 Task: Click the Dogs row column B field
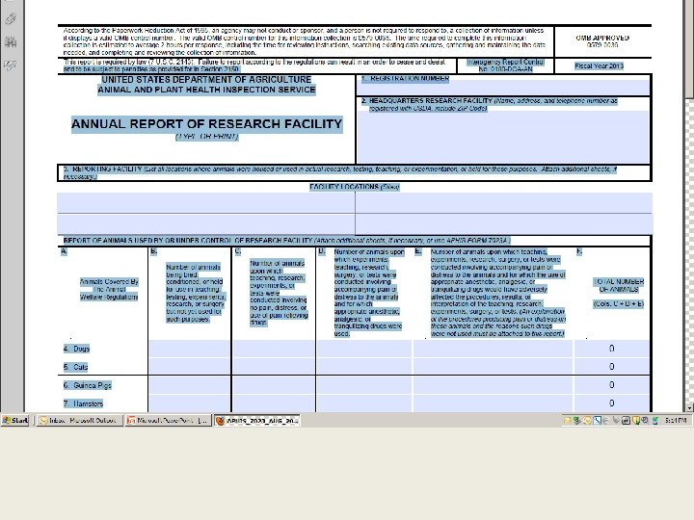(x=190, y=349)
